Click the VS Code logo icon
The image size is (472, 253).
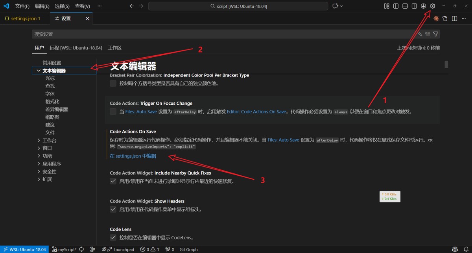tap(6, 6)
